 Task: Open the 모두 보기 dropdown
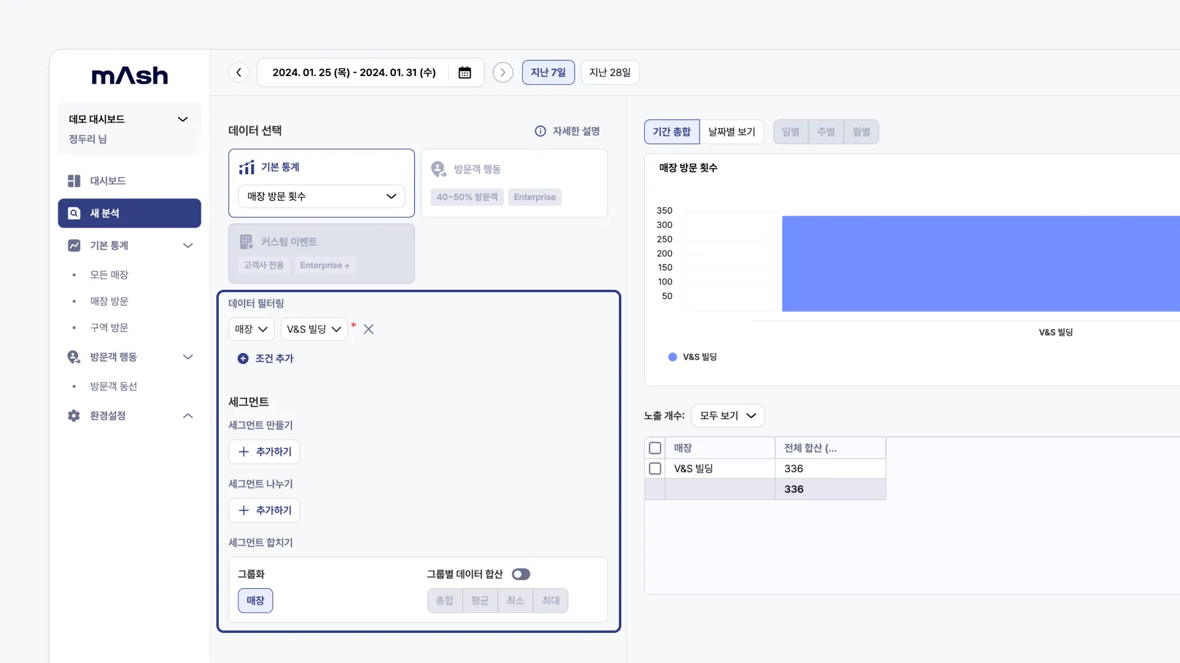pos(728,416)
